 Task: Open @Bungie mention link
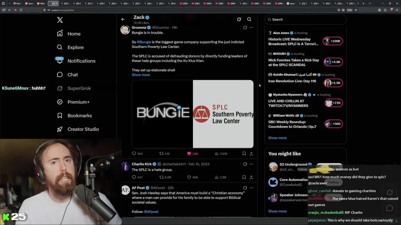pos(144,42)
